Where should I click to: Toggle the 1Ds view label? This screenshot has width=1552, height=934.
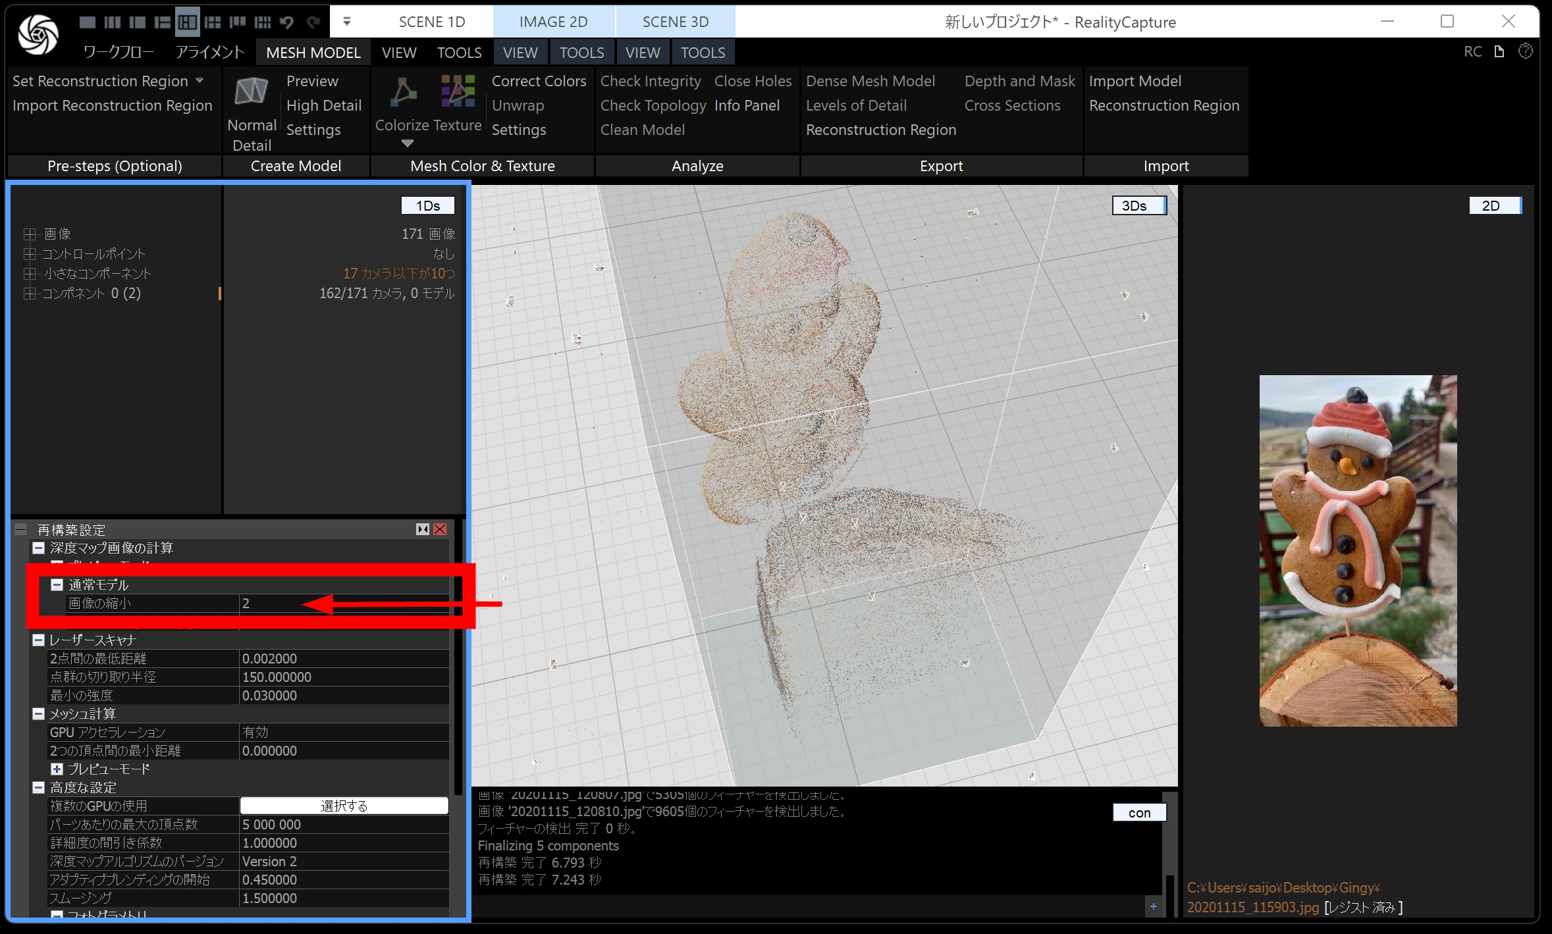(x=428, y=205)
